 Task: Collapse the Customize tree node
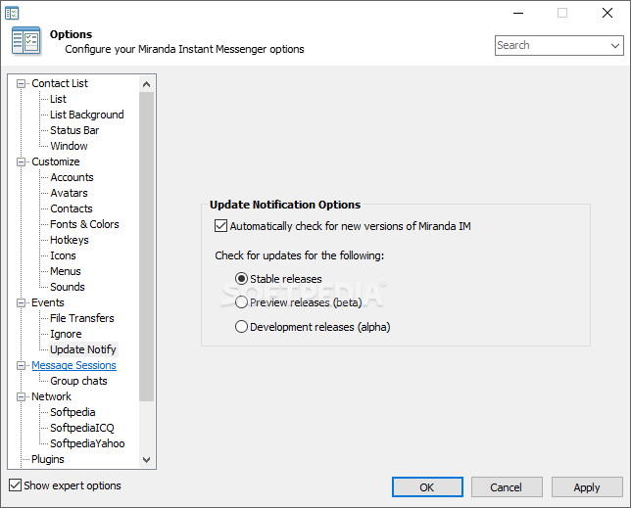pos(21,162)
